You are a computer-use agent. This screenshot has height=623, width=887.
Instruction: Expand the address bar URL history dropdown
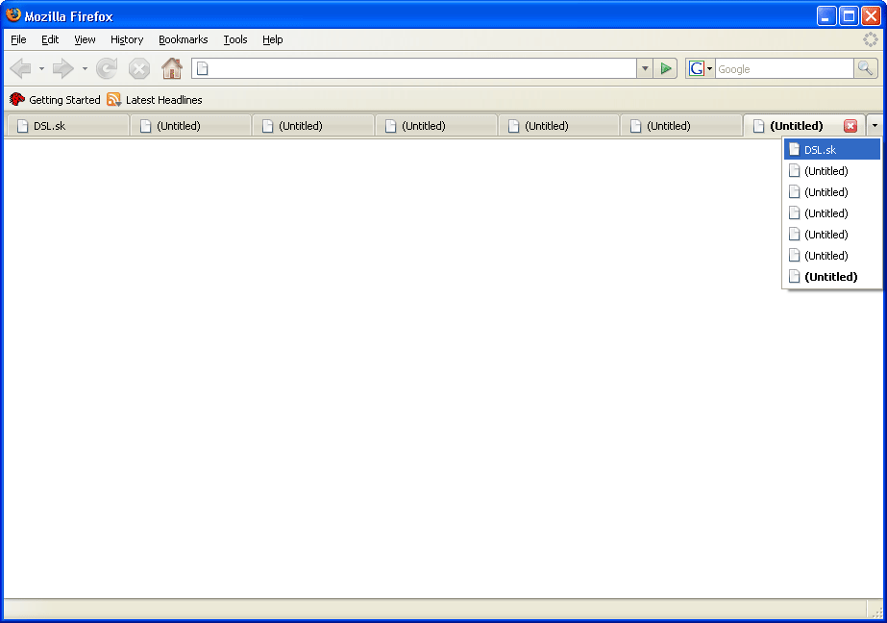click(x=645, y=69)
